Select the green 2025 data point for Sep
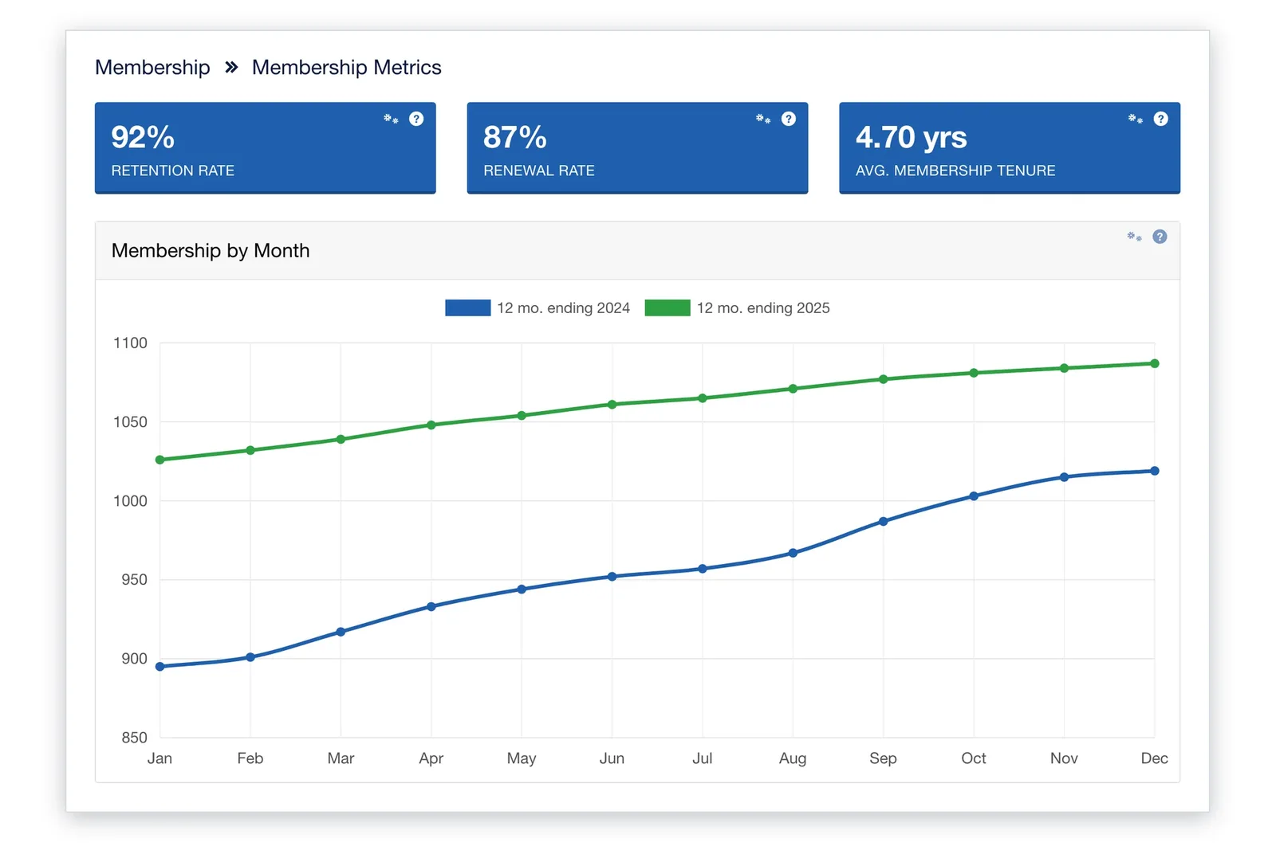 (x=884, y=379)
